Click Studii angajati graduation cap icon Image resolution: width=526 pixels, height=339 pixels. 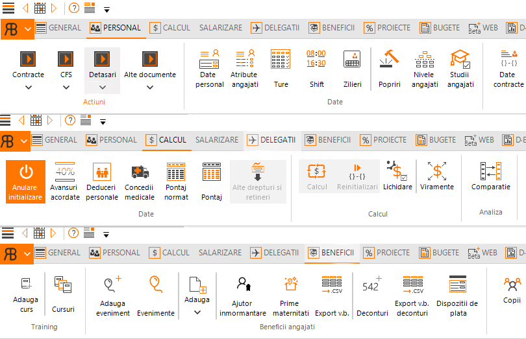click(460, 60)
